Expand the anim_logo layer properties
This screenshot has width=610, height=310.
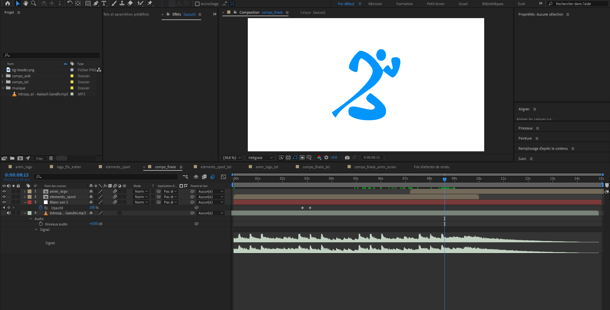point(25,191)
